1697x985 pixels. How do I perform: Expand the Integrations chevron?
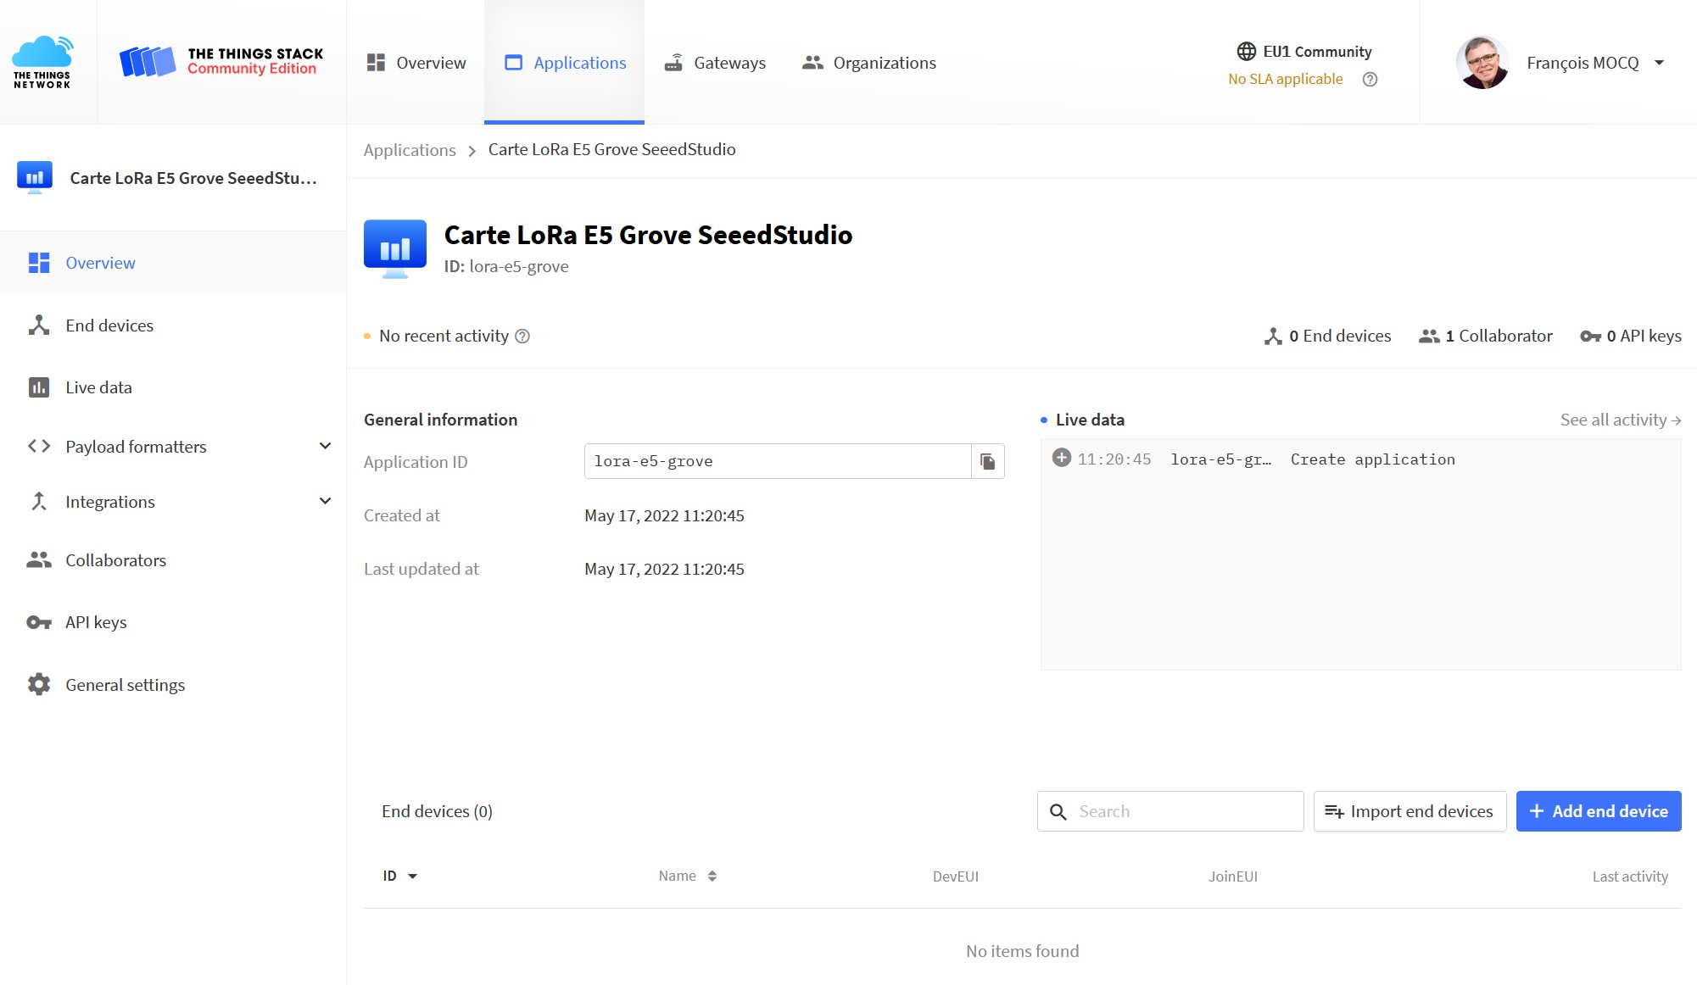[x=325, y=501]
